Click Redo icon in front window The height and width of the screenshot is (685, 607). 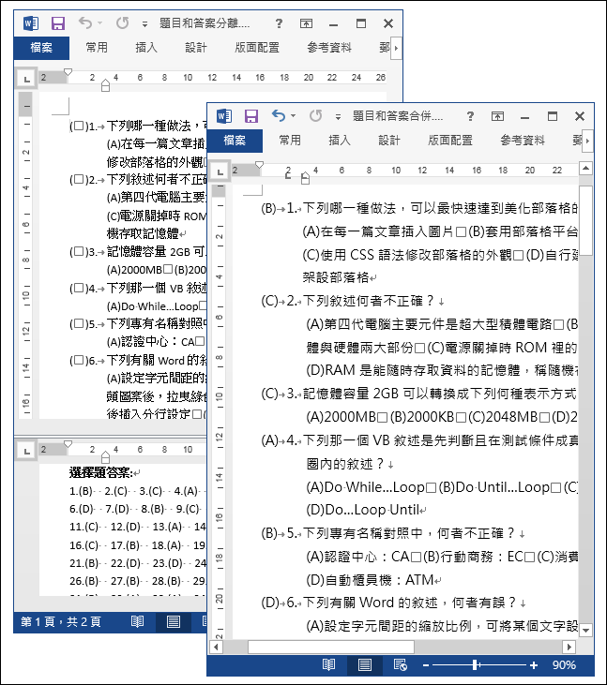click(315, 115)
